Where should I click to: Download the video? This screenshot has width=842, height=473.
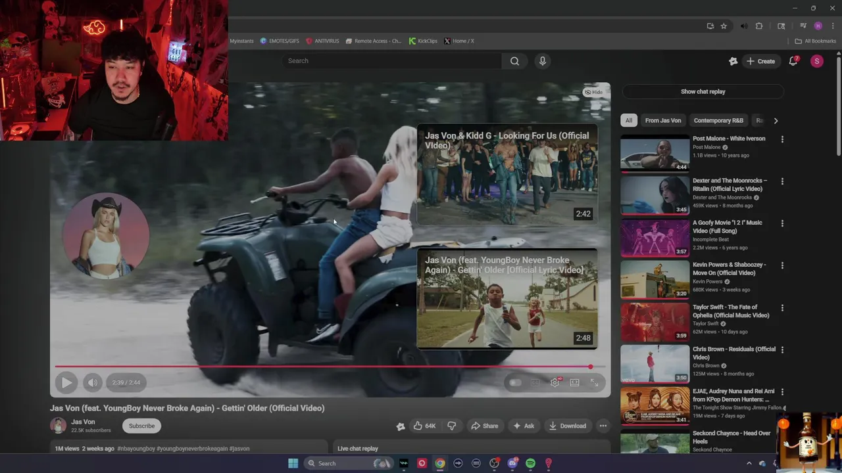568,426
